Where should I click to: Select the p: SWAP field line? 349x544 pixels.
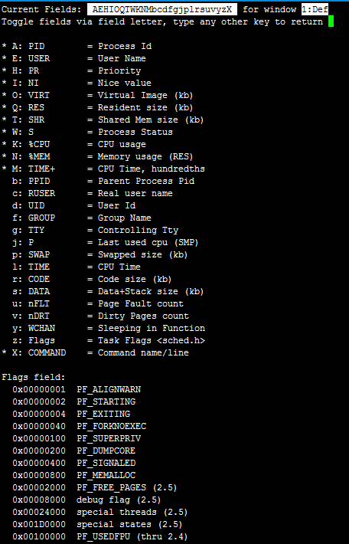(99, 254)
